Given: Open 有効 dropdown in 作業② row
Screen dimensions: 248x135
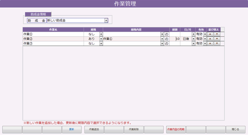Looking at the screenshot, I should [205, 39].
